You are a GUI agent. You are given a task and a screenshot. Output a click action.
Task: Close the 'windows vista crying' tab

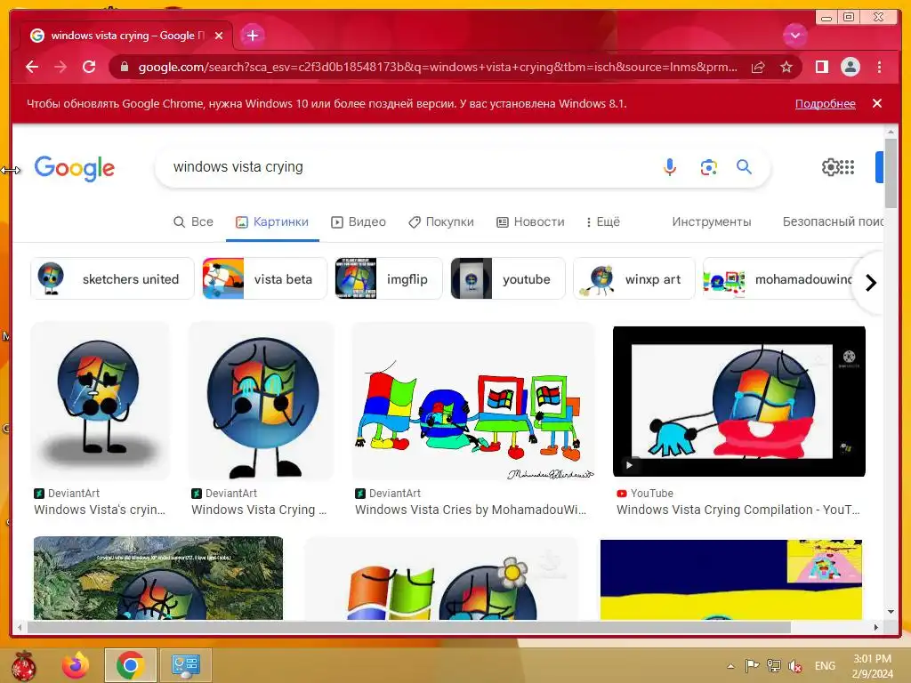219,36
